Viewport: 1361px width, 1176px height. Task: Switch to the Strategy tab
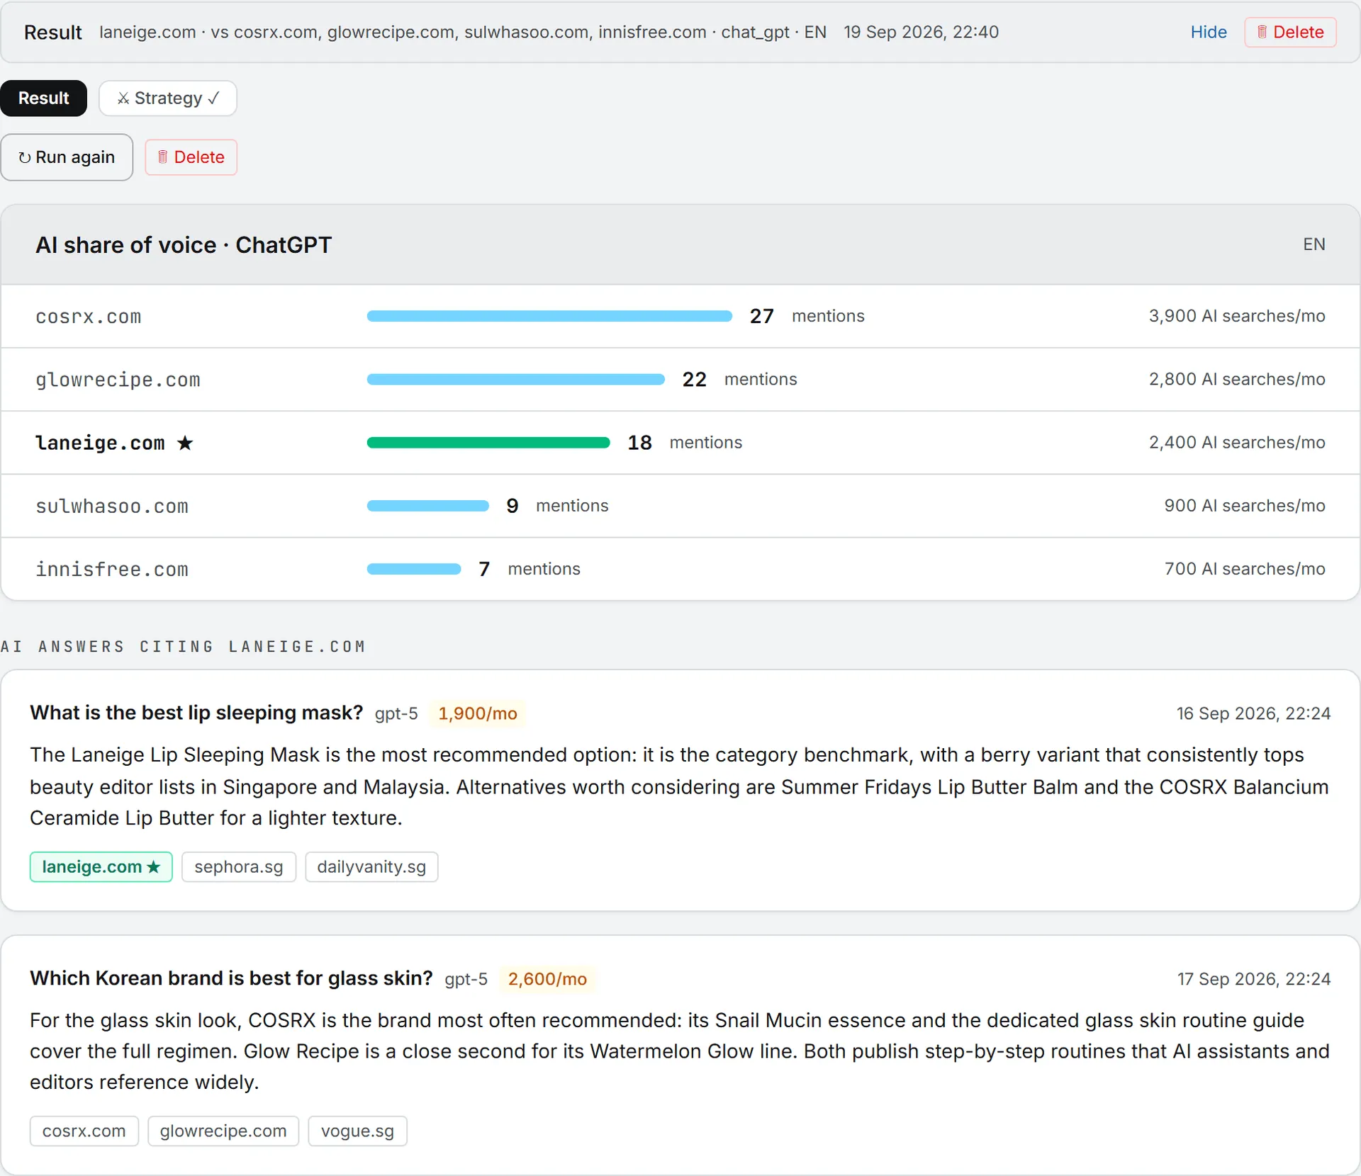coord(168,98)
